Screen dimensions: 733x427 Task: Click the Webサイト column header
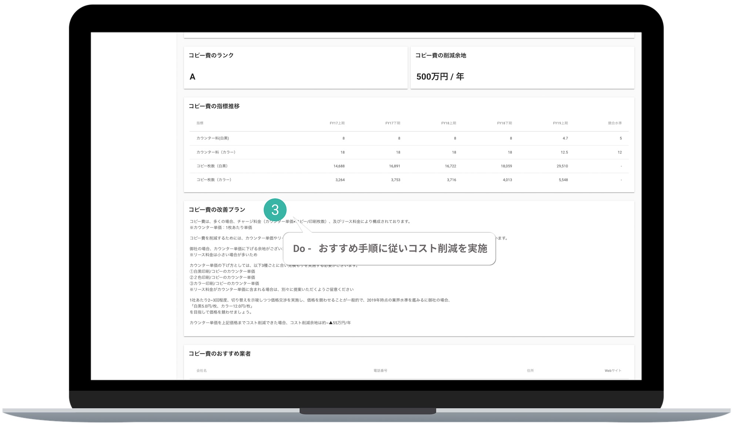coord(613,371)
